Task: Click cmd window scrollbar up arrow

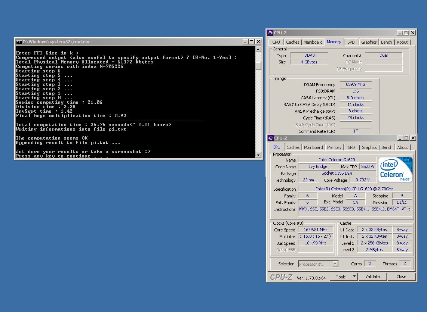Action: (x=258, y=49)
